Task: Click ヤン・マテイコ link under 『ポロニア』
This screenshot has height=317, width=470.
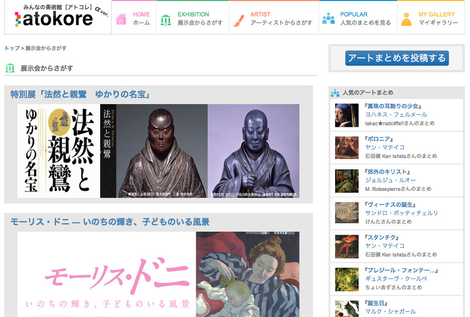Action: (x=385, y=147)
